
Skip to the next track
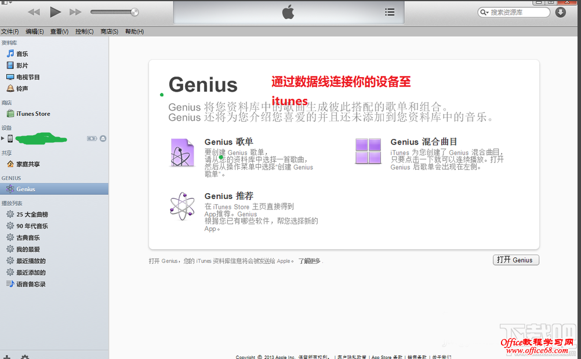tap(75, 12)
